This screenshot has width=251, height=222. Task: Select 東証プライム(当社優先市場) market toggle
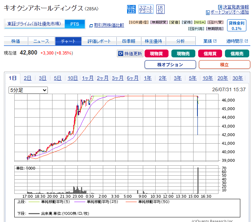click(x=34, y=24)
